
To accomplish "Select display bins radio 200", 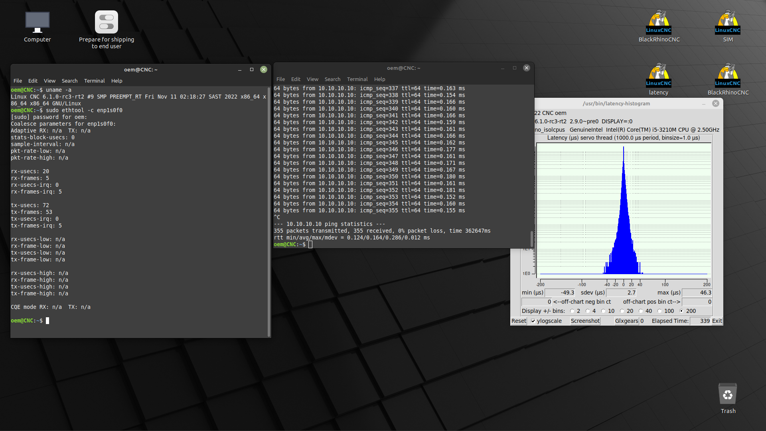I will [x=681, y=311].
